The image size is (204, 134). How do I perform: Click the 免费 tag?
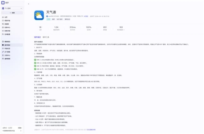click(53, 19)
